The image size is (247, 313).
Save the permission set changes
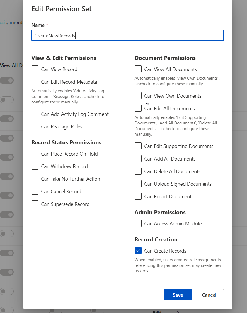178,295
